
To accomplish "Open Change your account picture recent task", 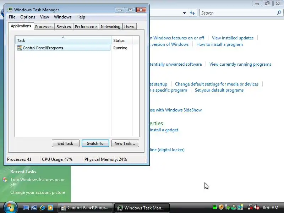I will coord(38,192).
